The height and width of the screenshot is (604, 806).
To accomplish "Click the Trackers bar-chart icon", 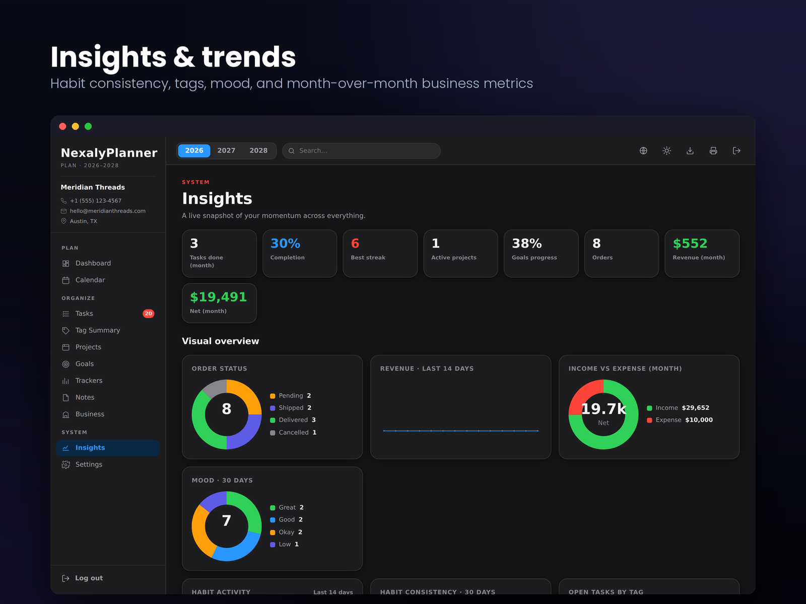I will 65,381.
